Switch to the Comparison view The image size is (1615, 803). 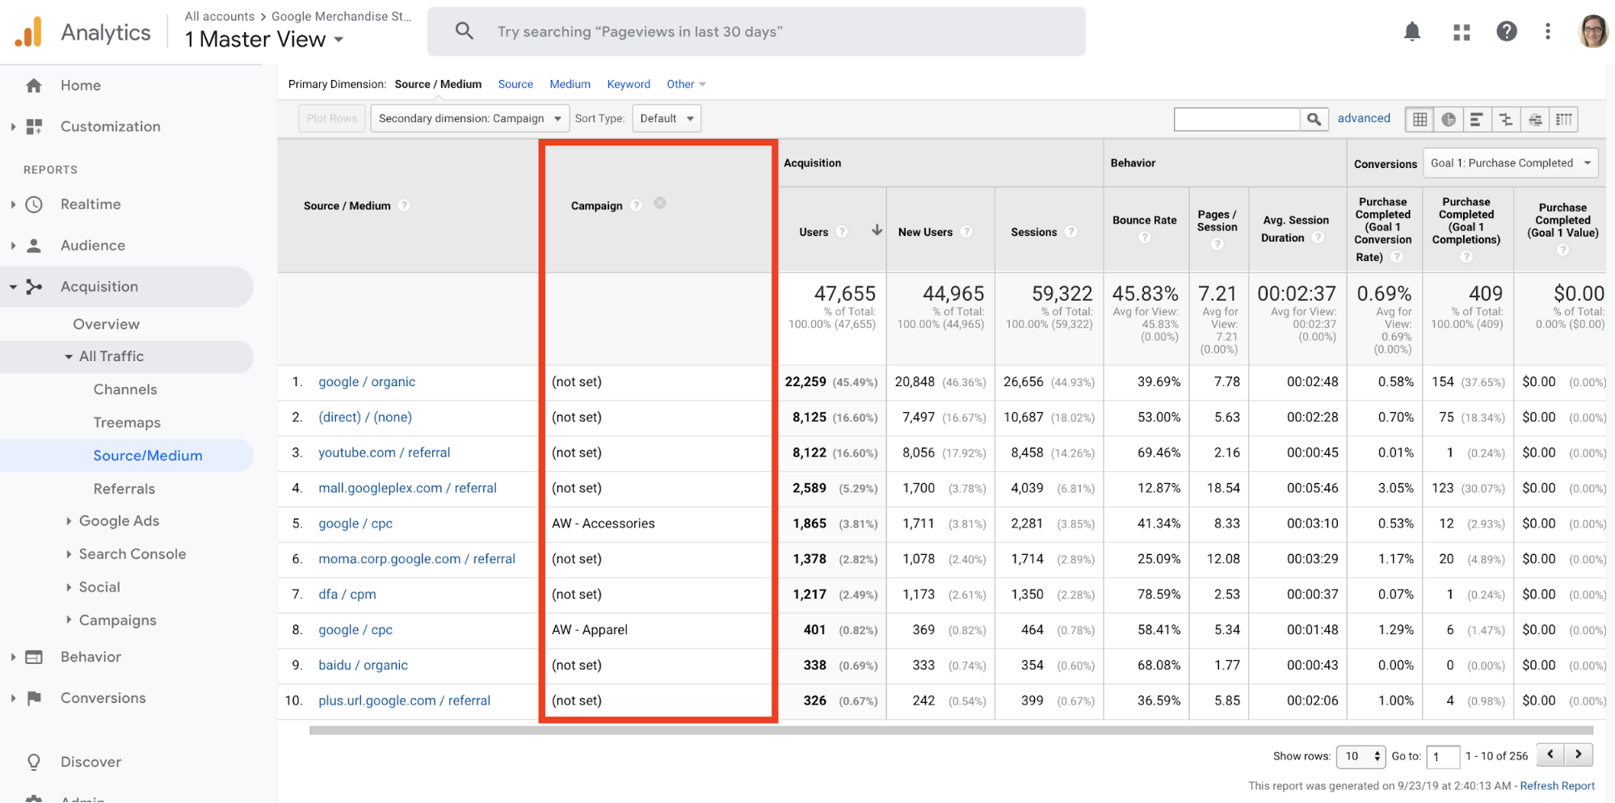[x=1506, y=120]
